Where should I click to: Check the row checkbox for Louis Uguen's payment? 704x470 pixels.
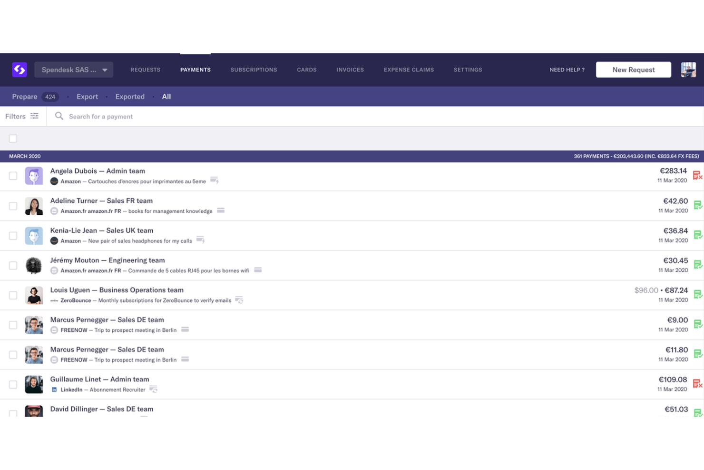click(x=13, y=295)
